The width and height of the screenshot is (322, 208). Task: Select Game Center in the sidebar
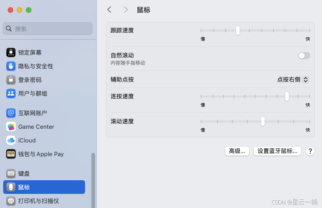(44, 127)
